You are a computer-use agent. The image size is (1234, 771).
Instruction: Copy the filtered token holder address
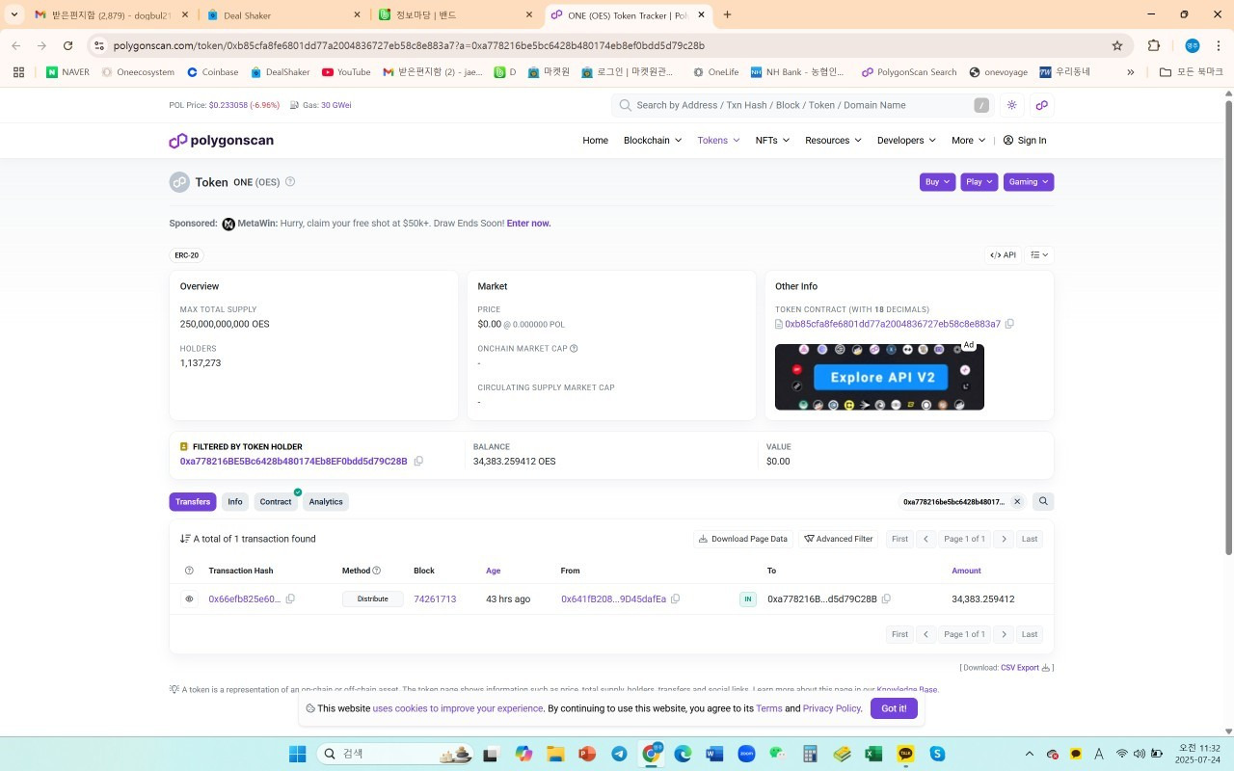coord(418,462)
